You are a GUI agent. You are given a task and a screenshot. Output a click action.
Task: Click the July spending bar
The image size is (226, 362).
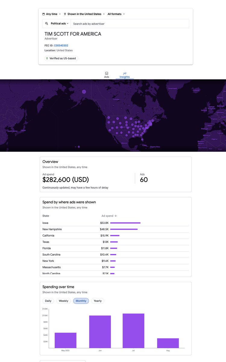[133, 331]
